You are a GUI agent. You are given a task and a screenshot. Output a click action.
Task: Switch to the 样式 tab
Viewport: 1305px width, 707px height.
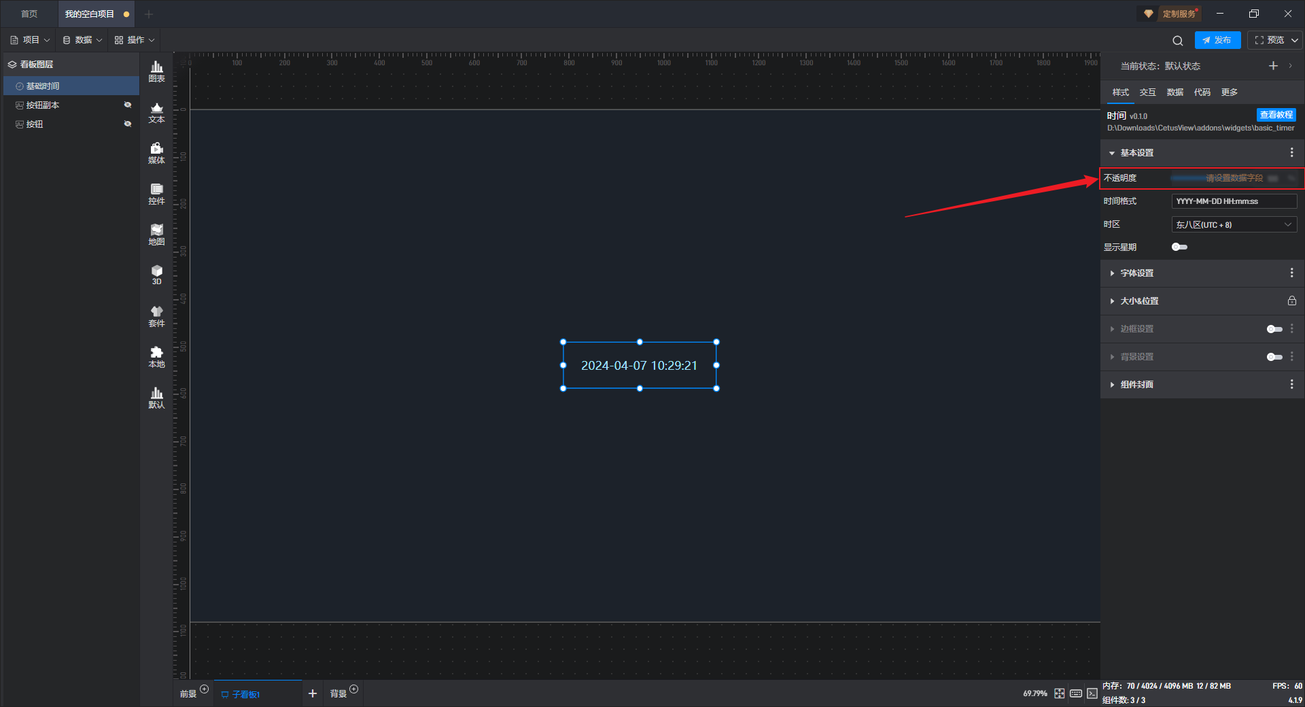tap(1120, 92)
